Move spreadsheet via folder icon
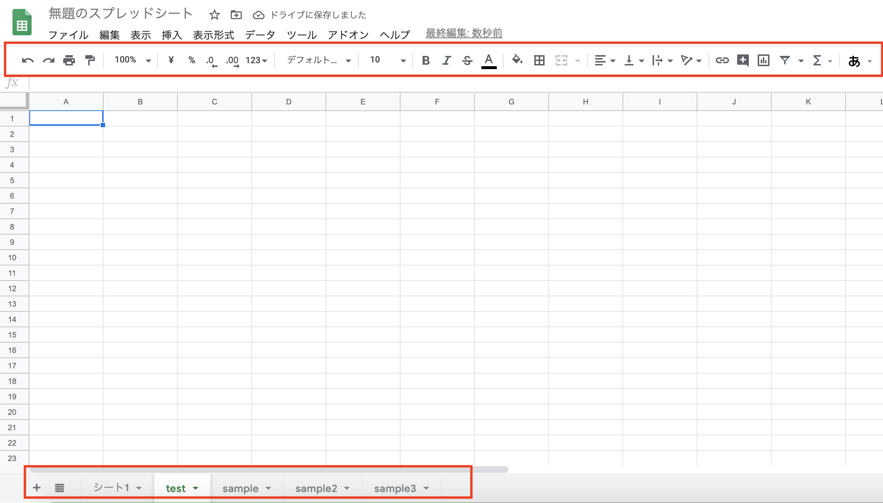The width and height of the screenshot is (883, 503). tap(236, 15)
